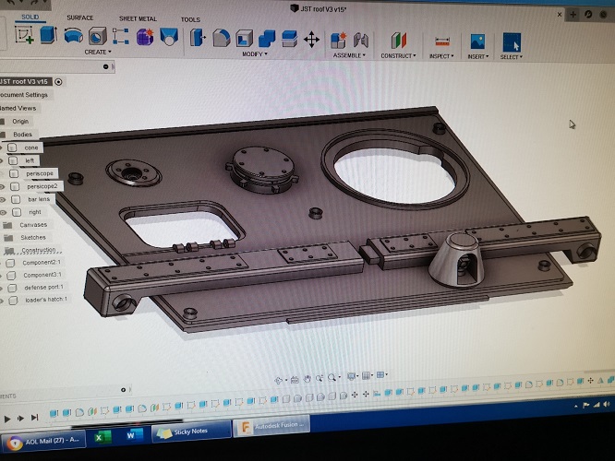Toggle visibility of the right body
The height and width of the screenshot is (461, 615).
pyautogui.click(x=4, y=212)
